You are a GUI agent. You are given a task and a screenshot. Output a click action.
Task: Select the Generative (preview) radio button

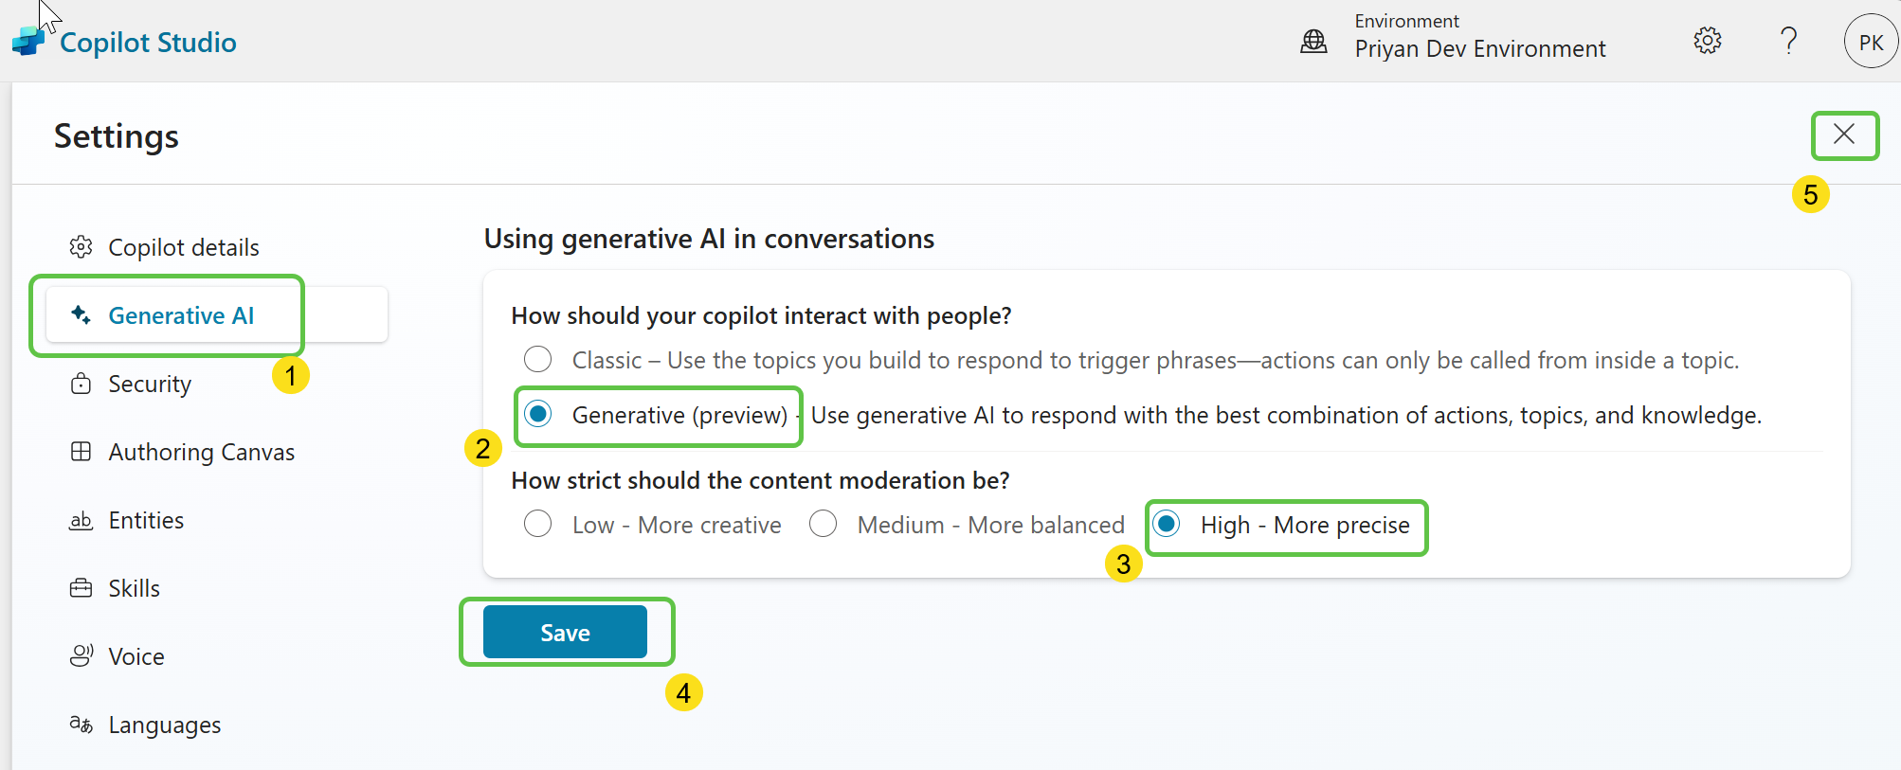(538, 415)
